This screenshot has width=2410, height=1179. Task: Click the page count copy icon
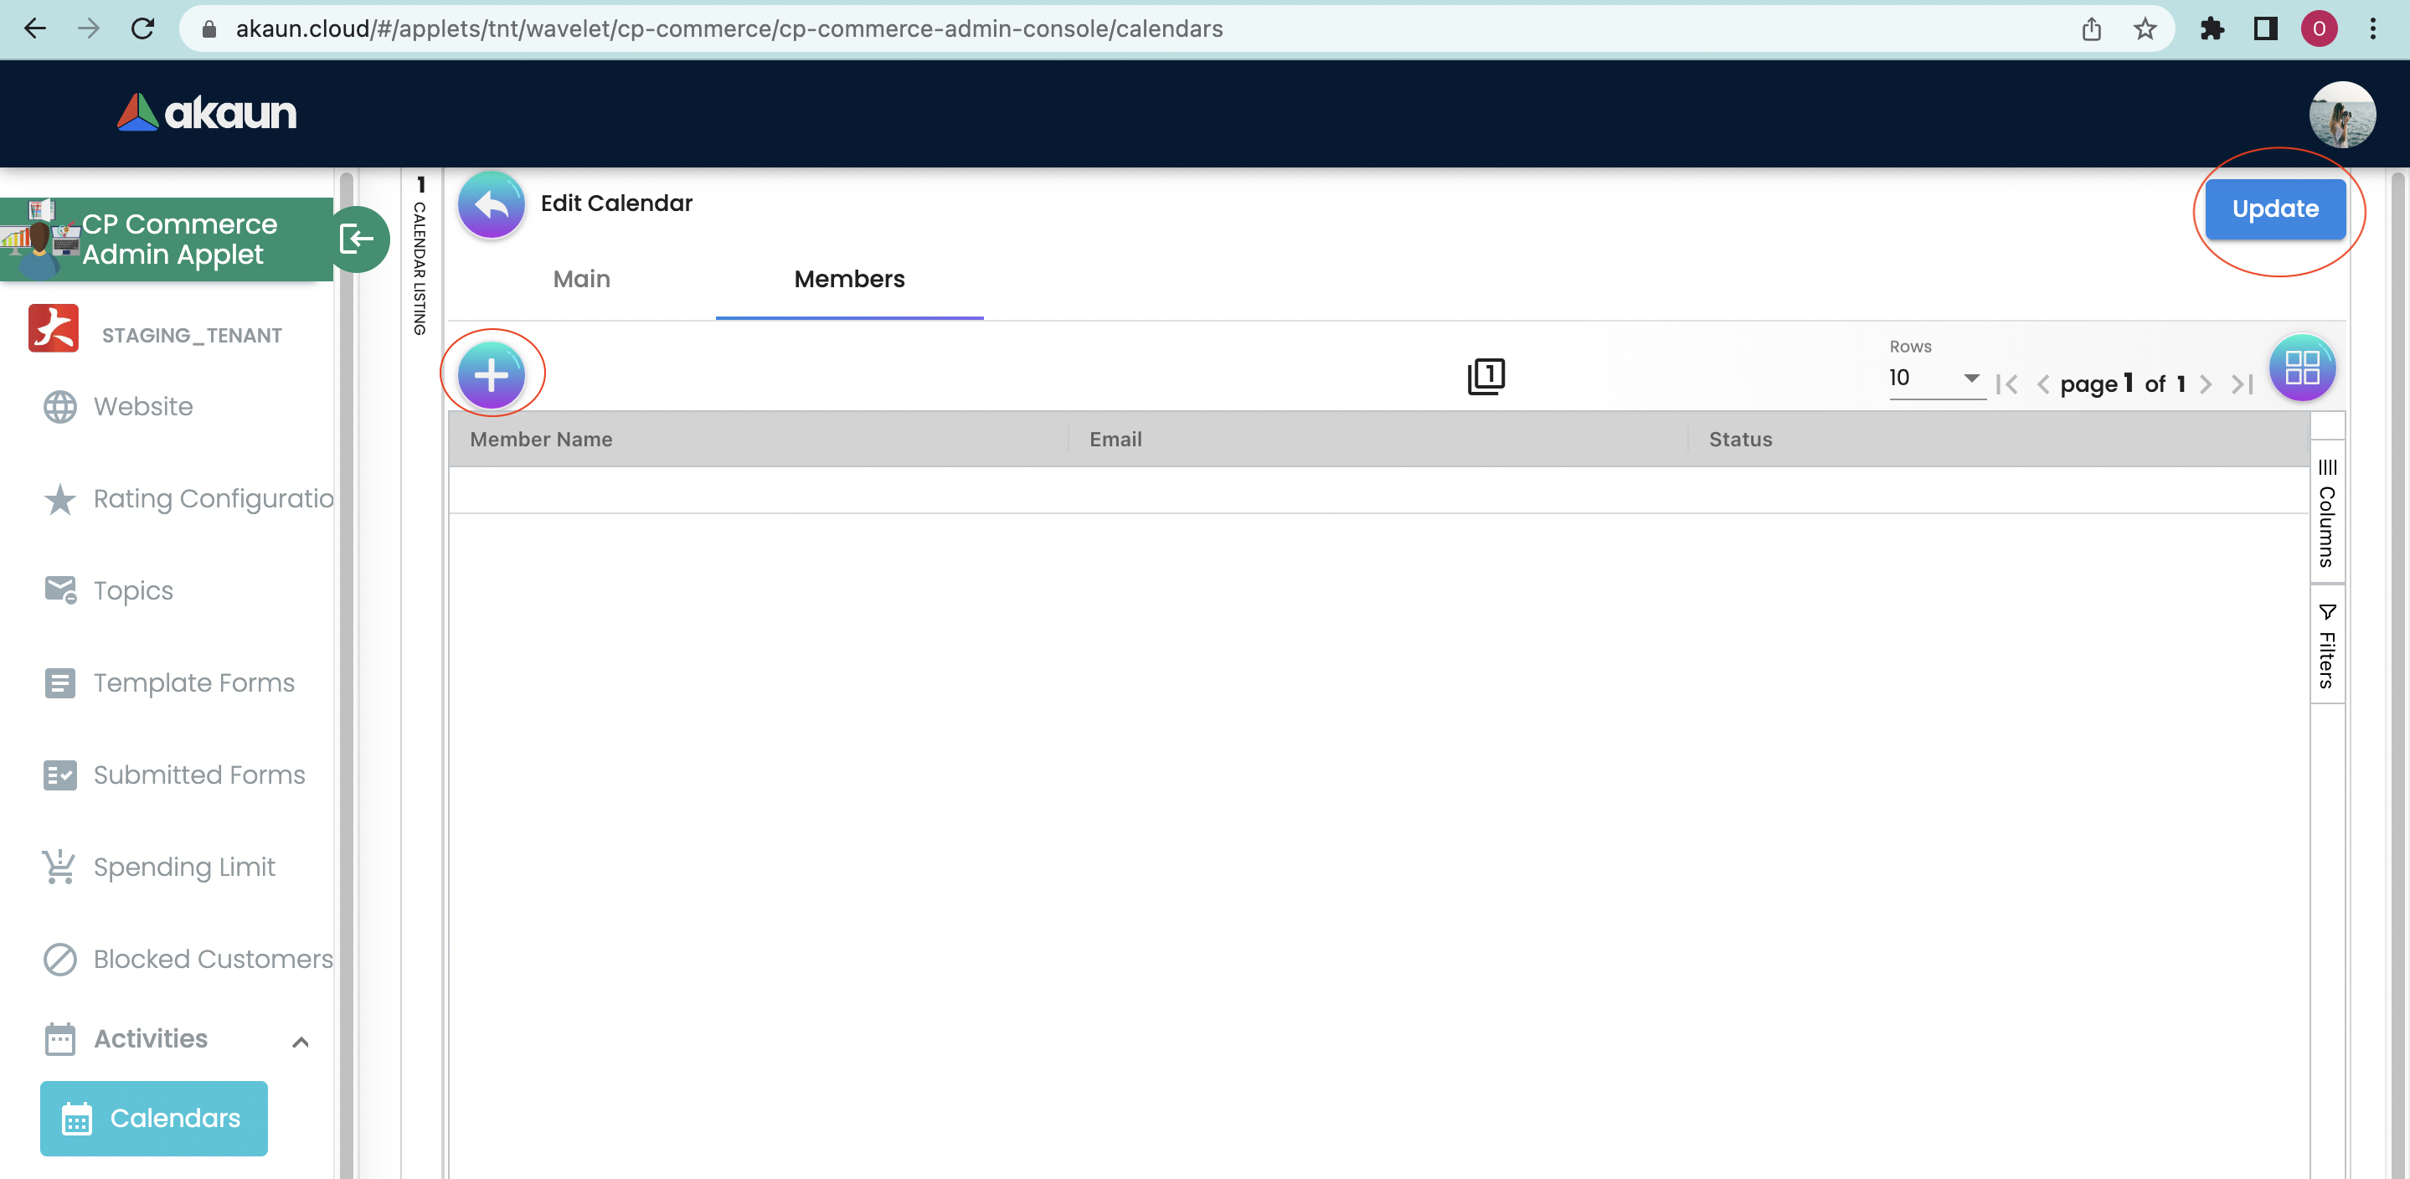[1485, 376]
